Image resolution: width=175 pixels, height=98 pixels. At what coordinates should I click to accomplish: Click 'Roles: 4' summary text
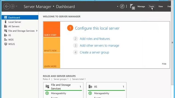pyautogui.click(x=46, y=79)
